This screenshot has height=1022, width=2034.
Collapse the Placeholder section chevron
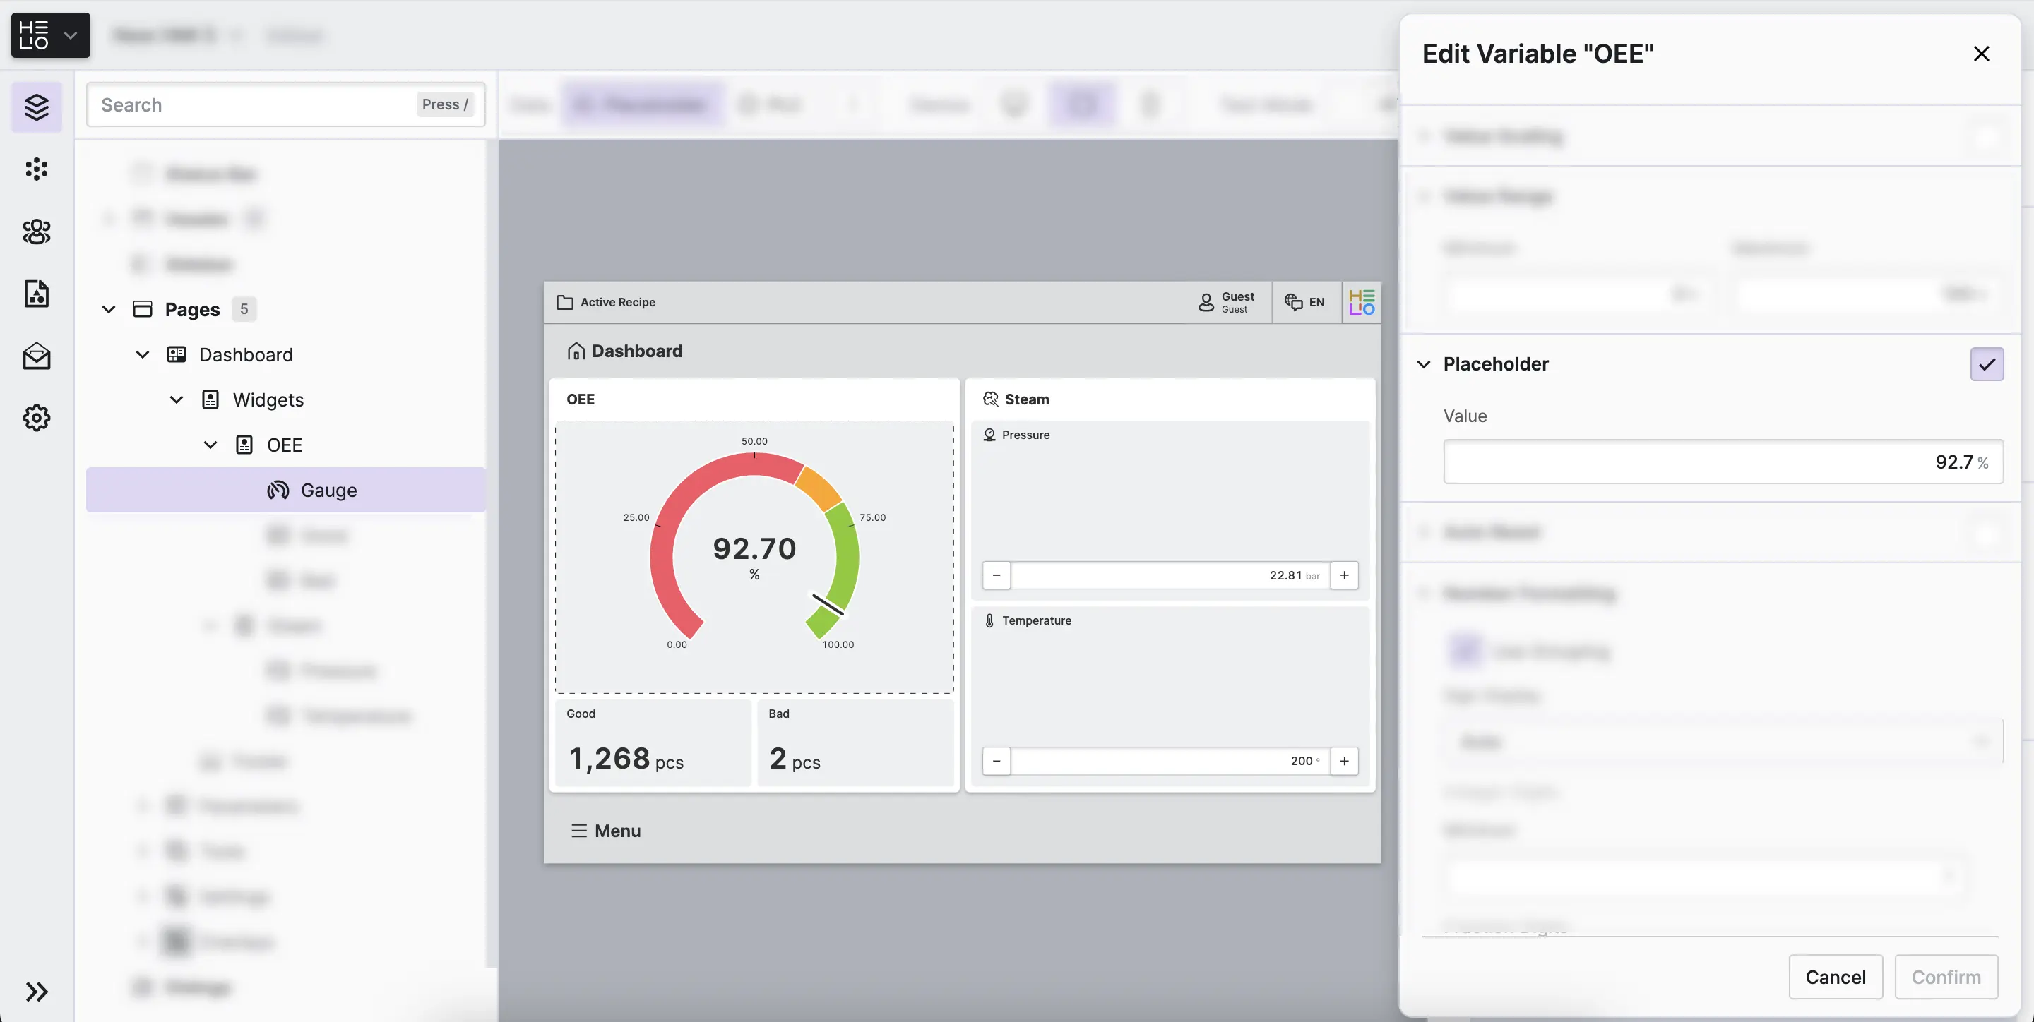(1424, 365)
